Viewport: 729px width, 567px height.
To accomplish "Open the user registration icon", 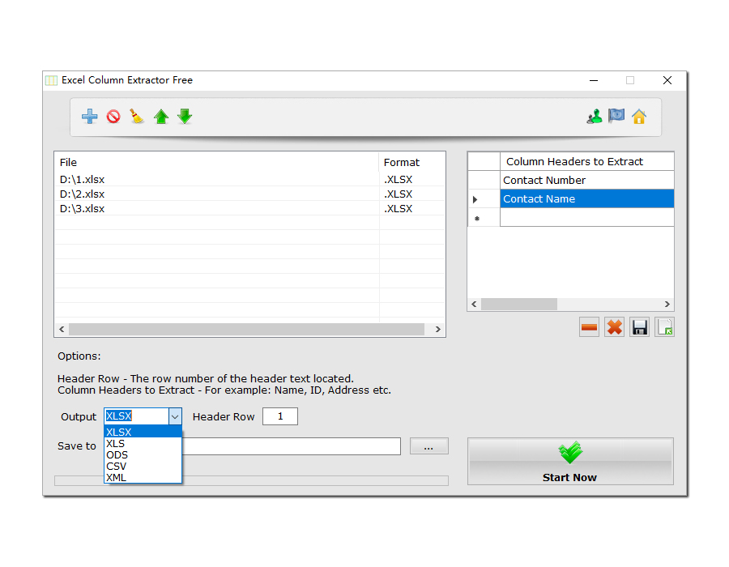I will [x=595, y=116].
